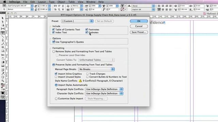Viewport: 218px width, 122px height.
Task: Open the InDesign application menu
Action: coord(15,2)
